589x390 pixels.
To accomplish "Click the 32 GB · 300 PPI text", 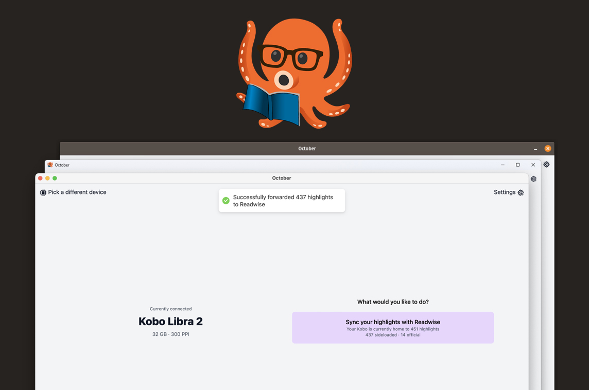I will click(170, 334).
